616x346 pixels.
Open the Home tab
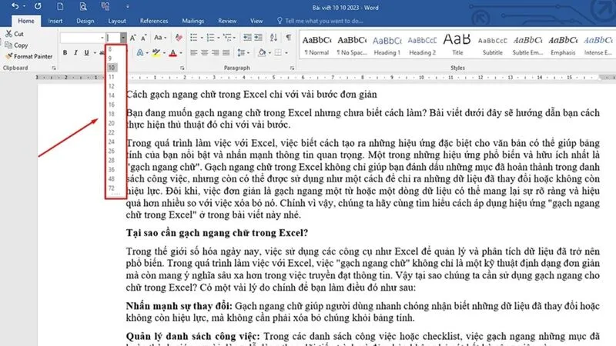[26, 21]
